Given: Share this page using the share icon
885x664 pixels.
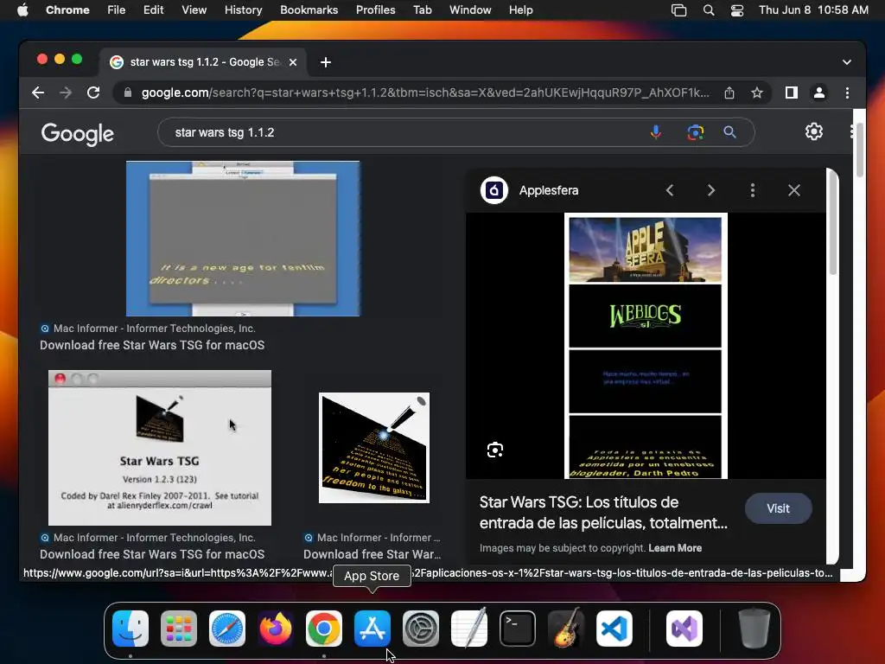Looking at the screenshot, I should coord(729,93).
